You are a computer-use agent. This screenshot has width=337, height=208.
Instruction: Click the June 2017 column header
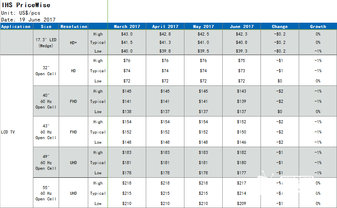242,26
